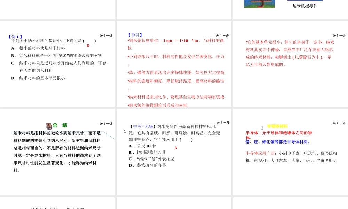Click the green 总结 title
This screenshot has height=209, width=348.
60,125
